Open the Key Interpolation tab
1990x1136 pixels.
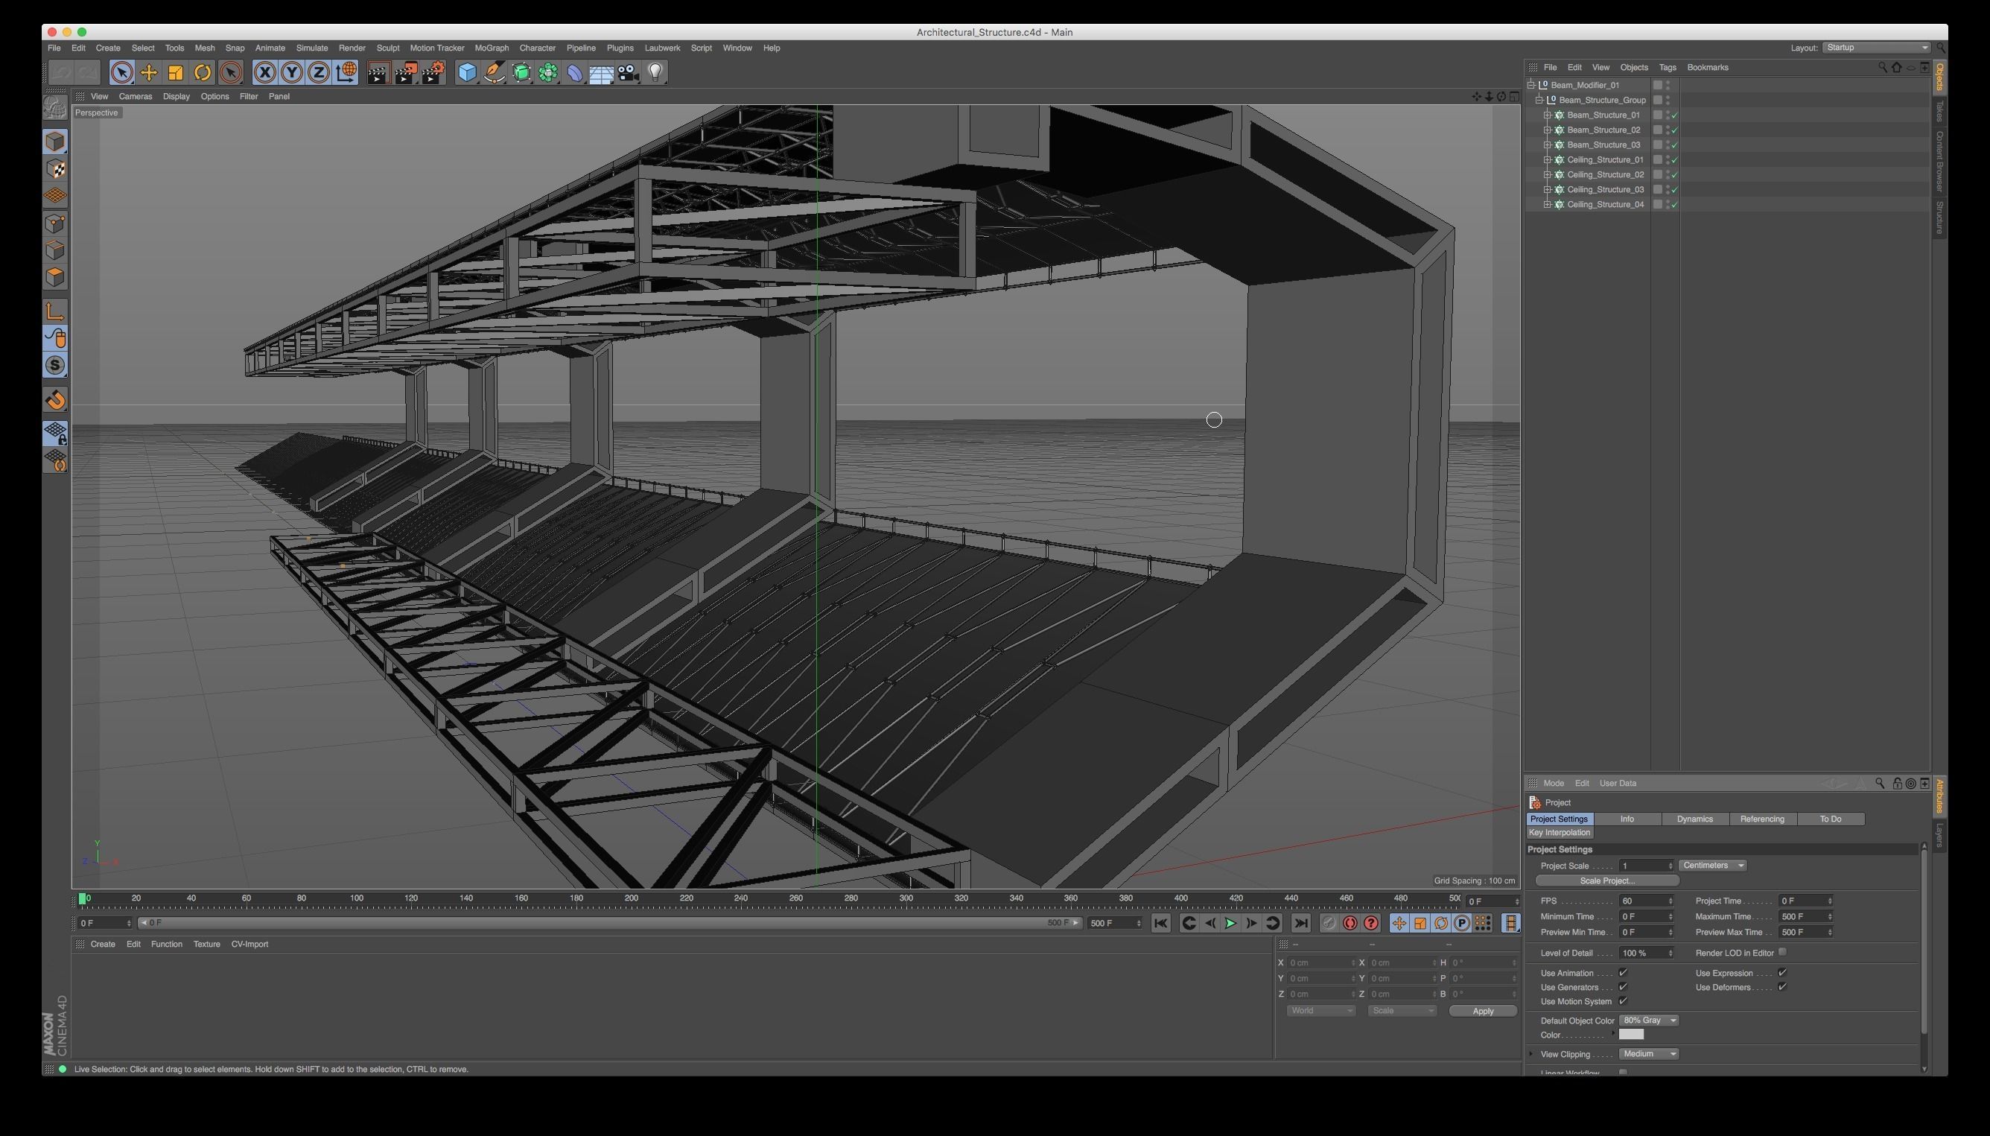[1560, 833]
